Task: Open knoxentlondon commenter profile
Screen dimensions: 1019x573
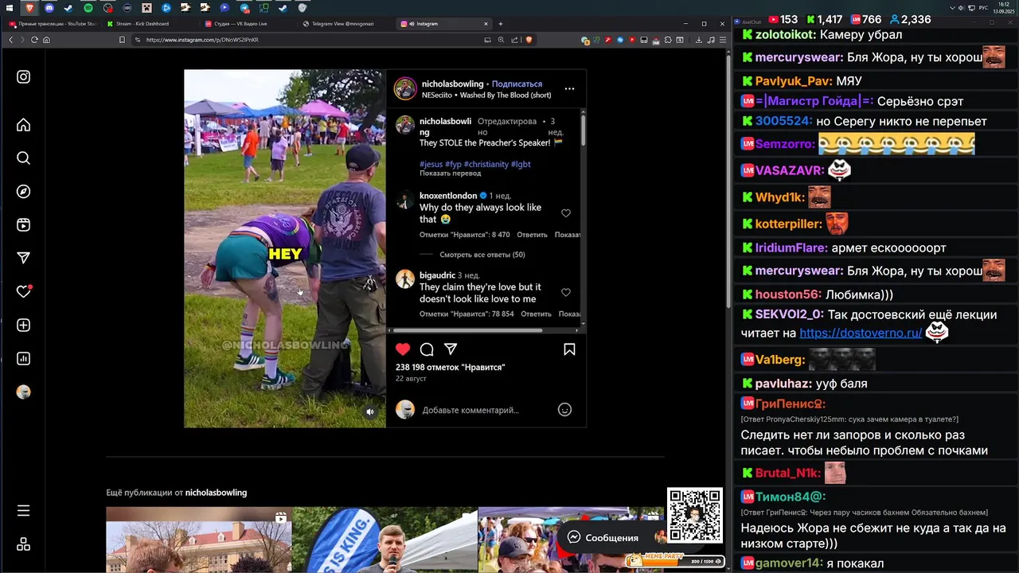Action: (448, 196)
